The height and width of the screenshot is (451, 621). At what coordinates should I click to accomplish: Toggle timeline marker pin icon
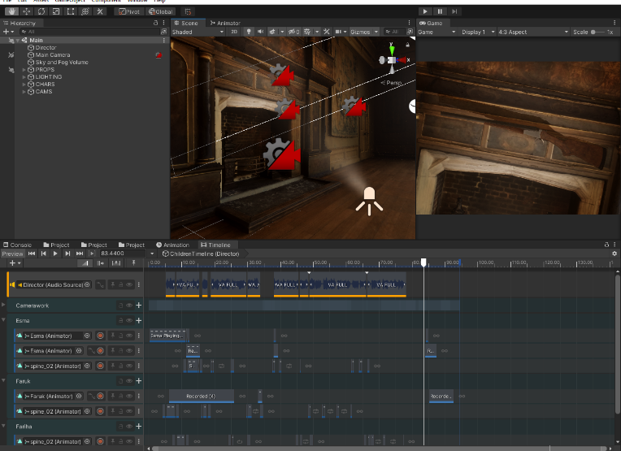(x=133, y=263)
